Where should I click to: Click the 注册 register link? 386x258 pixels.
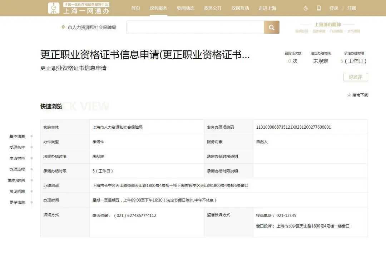(x=352, y=8)
